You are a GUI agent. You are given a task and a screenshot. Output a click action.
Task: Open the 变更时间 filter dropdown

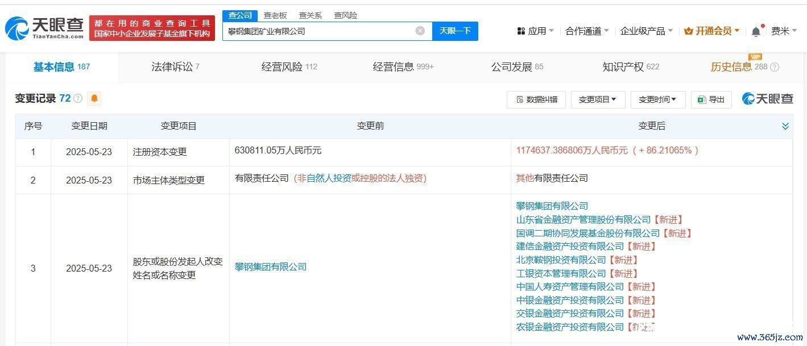pyautogui.click(x=658, y=99)
